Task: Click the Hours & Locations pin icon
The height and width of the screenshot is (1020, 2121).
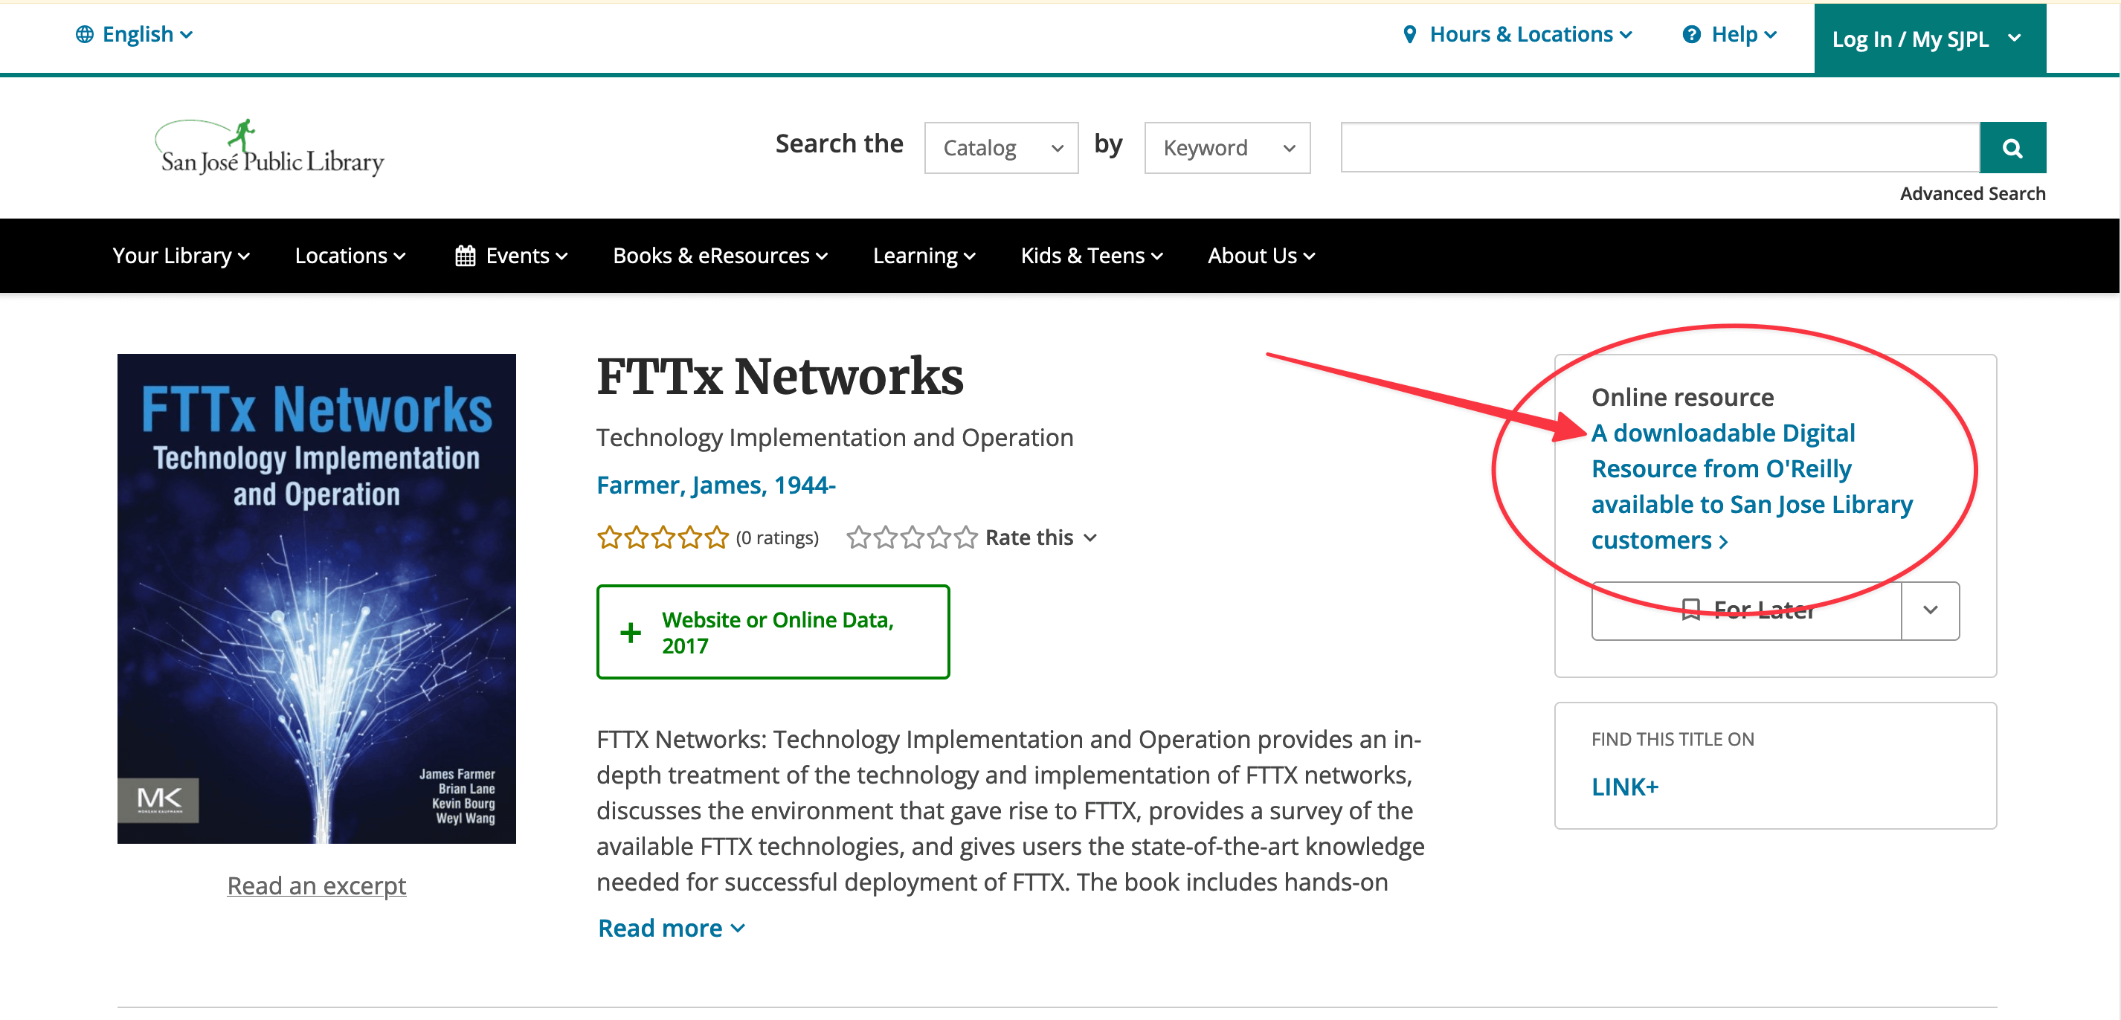Action: [x=1409, y=35]
